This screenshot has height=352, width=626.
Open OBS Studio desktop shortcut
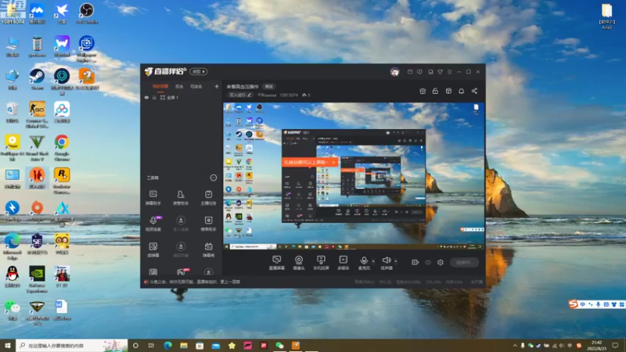click(87, 13)
